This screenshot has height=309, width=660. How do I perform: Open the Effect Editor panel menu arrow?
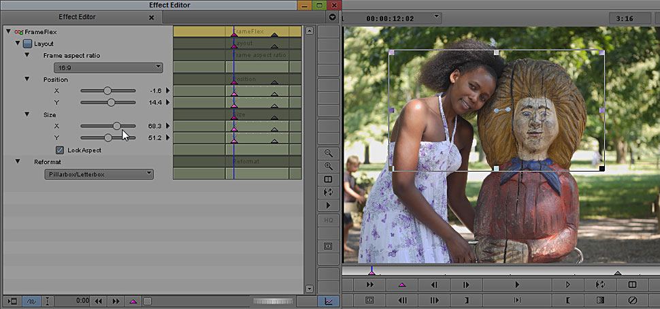pyautogui.click(x=332, y=17)
